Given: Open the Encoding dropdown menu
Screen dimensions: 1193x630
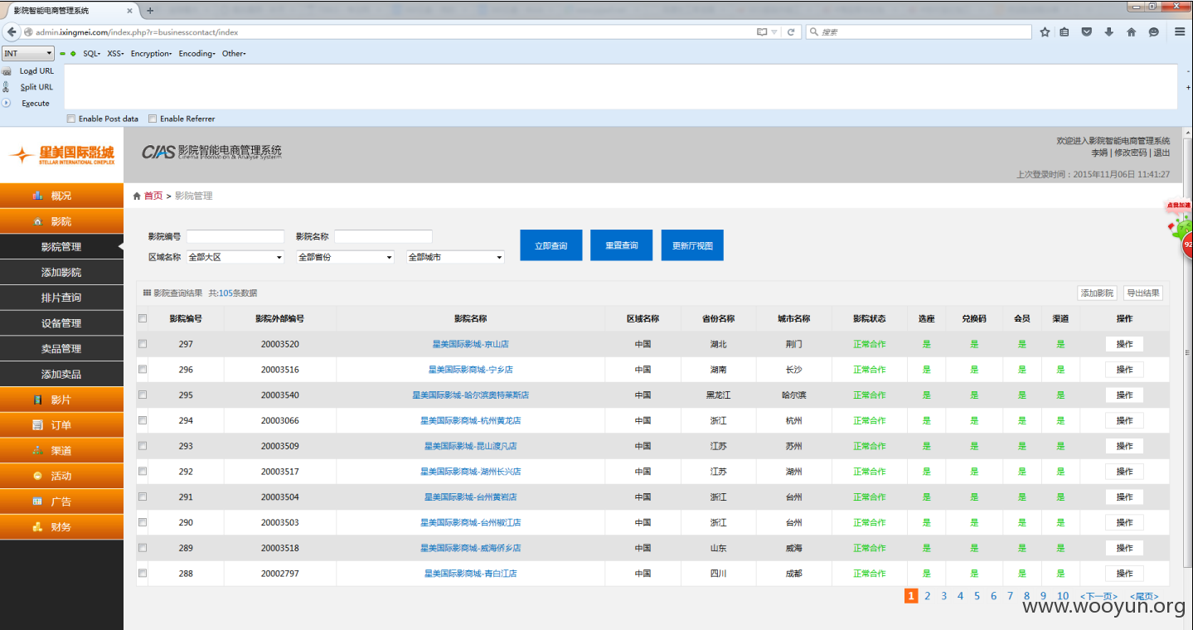Looking at the screenshot, I should (x=196, y=54).
